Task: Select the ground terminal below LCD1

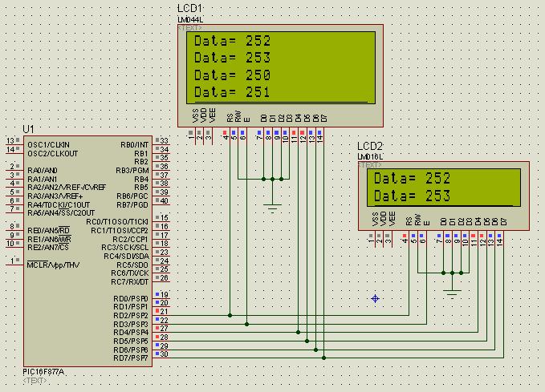Action: click(x=272, y=208)
